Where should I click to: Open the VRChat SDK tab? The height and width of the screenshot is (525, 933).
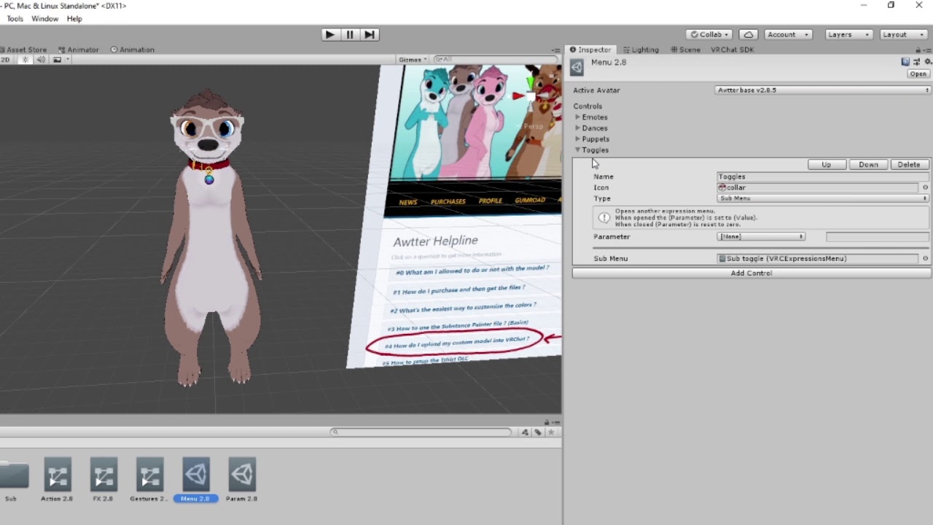[x=732, y=50]
